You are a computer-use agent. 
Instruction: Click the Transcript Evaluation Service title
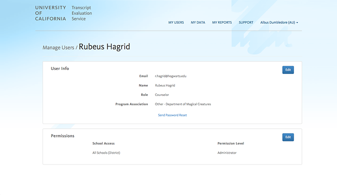pos(81,13)
